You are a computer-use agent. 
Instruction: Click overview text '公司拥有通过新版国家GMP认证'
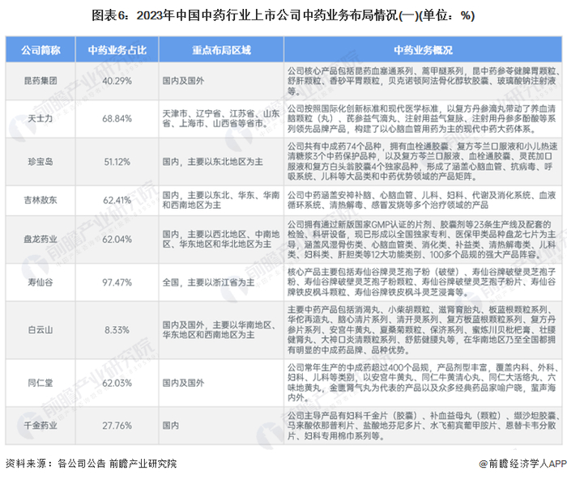coord(422,239)
